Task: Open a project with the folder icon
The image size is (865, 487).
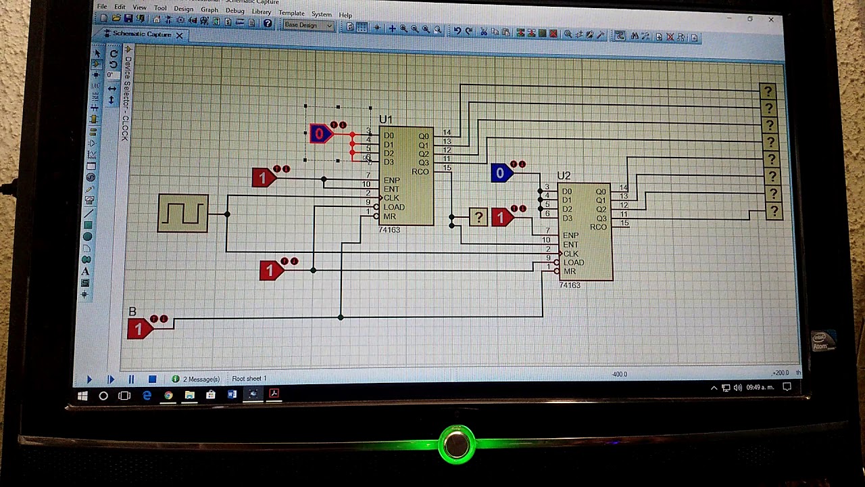Action: pyautogui.click(x=116, y=19)
